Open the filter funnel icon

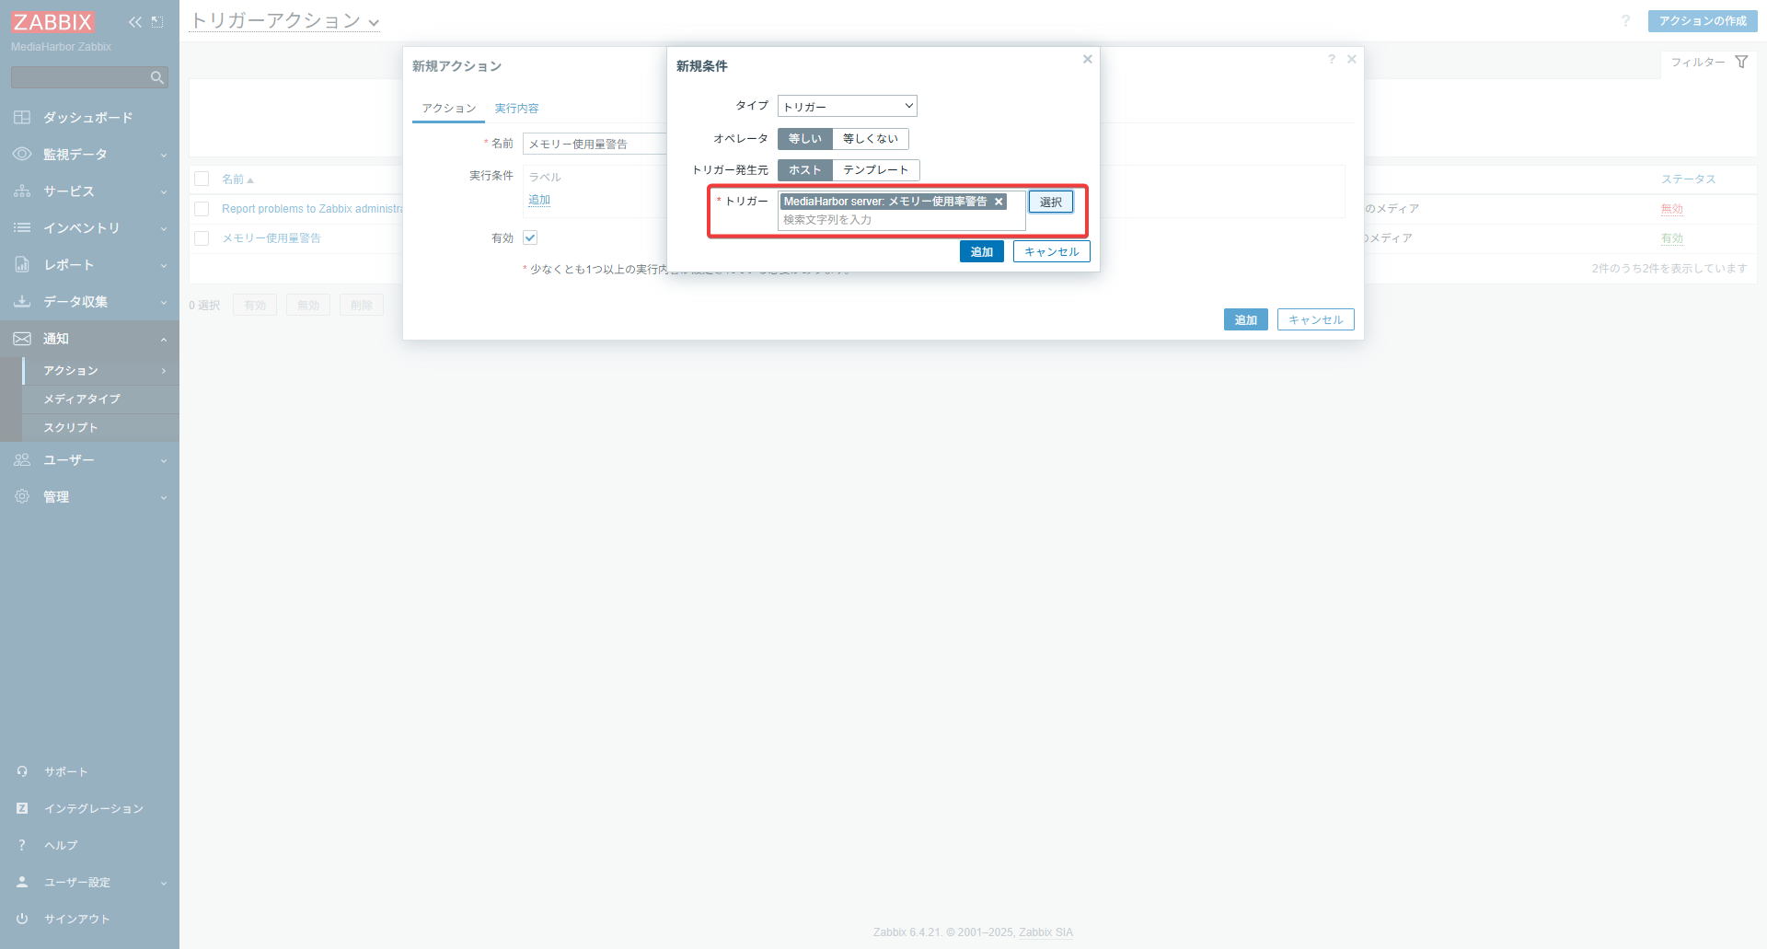tap(1741, 62)
